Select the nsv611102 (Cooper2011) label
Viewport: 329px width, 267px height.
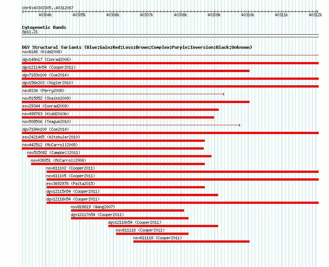(x=71, y=168)
